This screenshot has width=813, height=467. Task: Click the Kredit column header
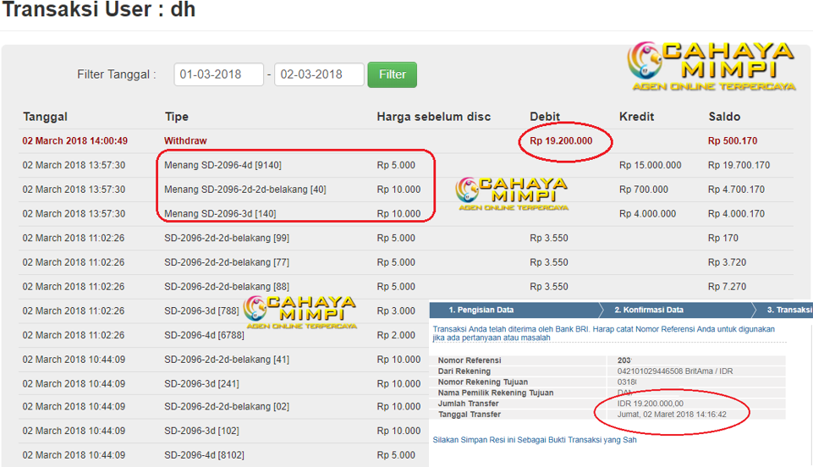(636, 117)
